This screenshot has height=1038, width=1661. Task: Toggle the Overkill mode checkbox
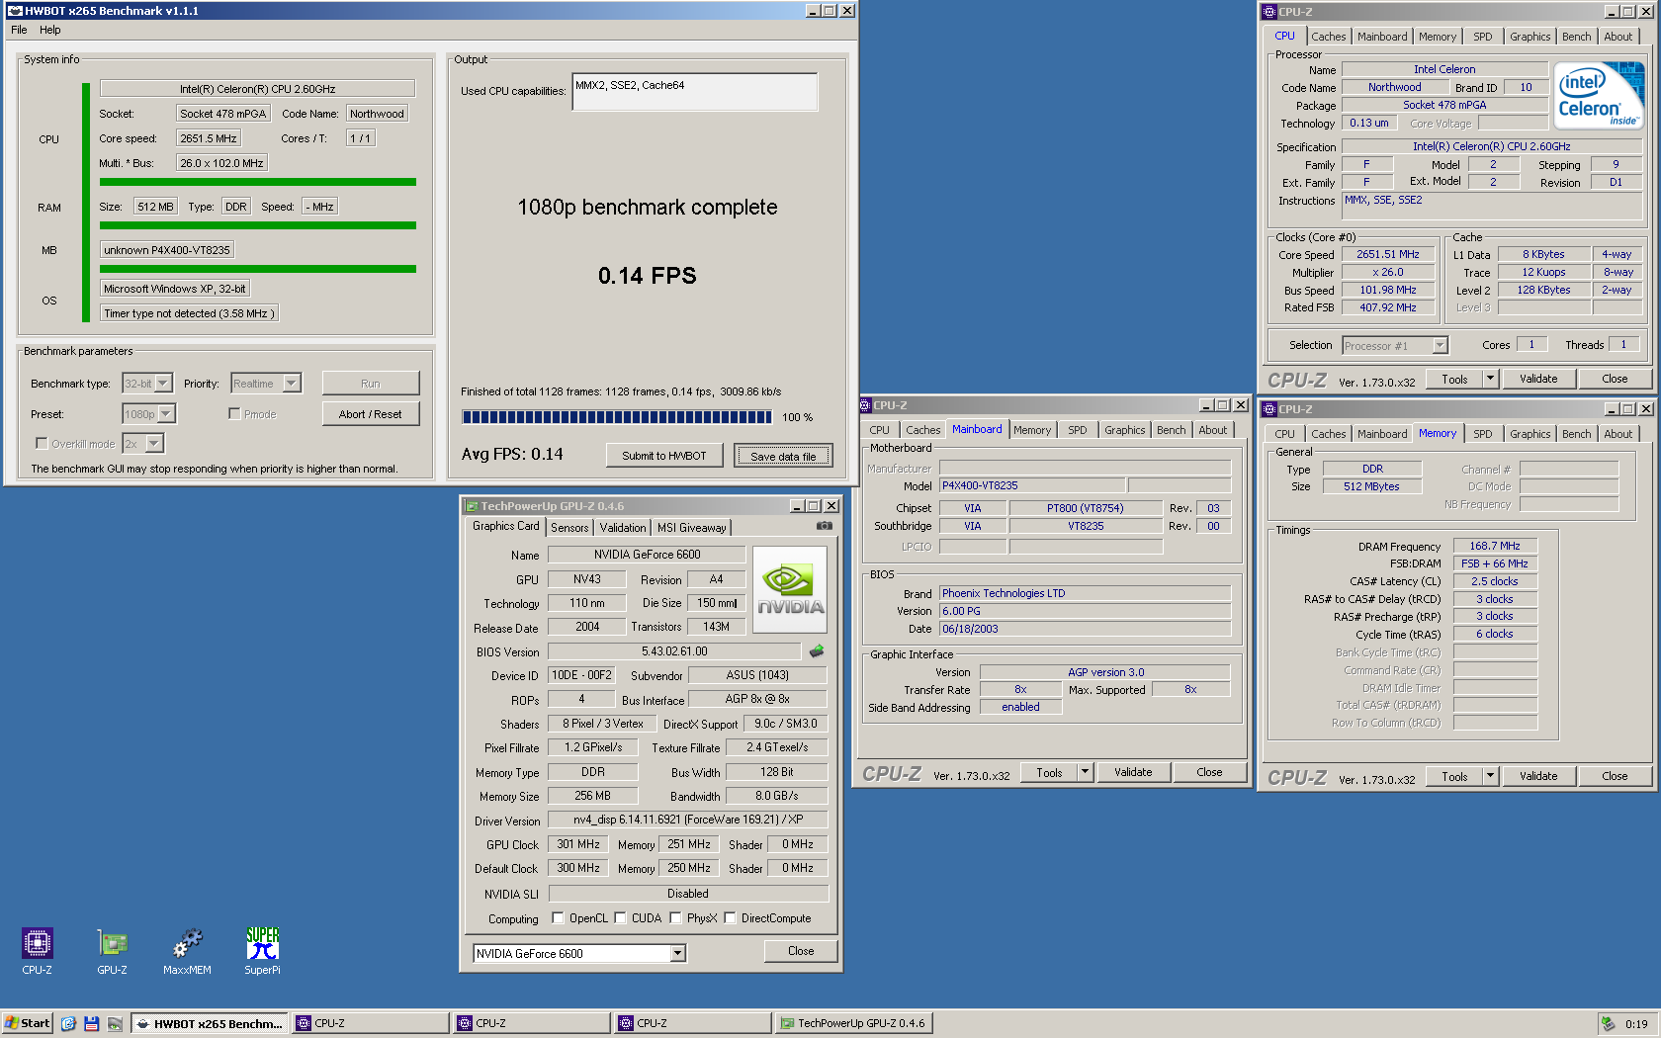point(42,443)
